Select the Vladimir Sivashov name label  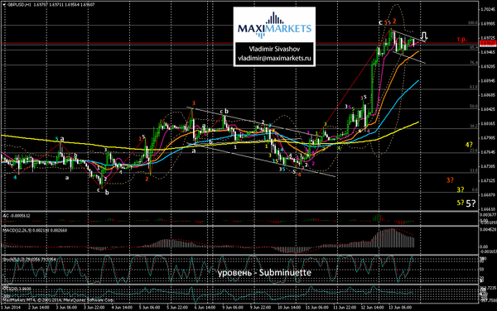coord(274,49)
